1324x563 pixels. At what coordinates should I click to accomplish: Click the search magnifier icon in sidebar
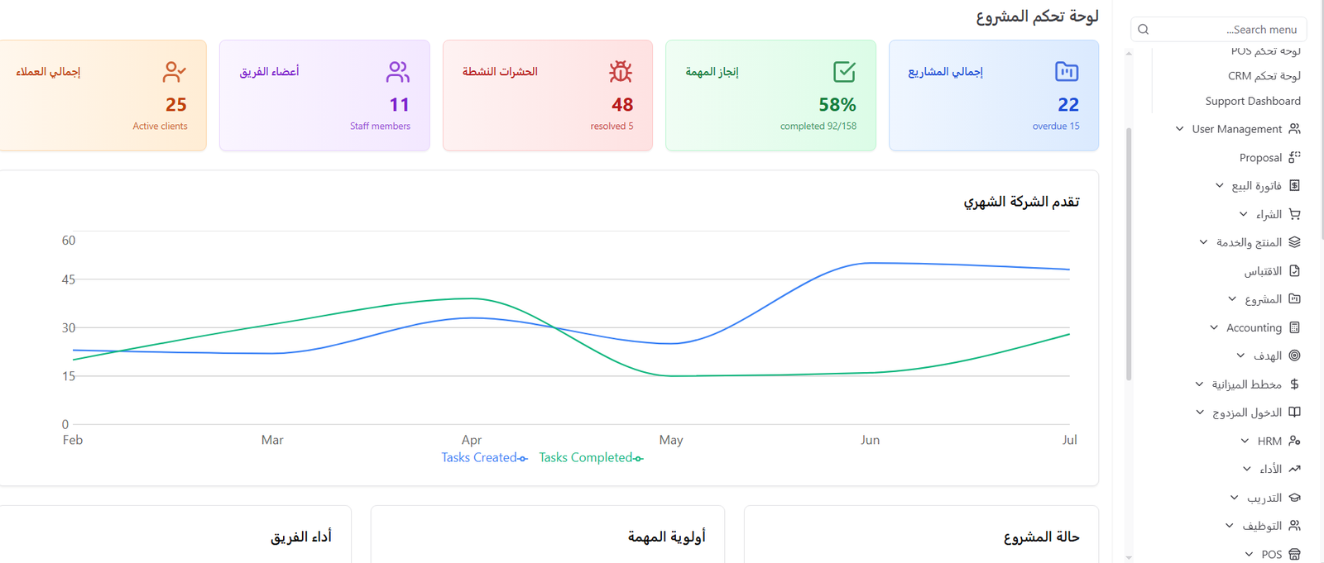point(1144,30)
